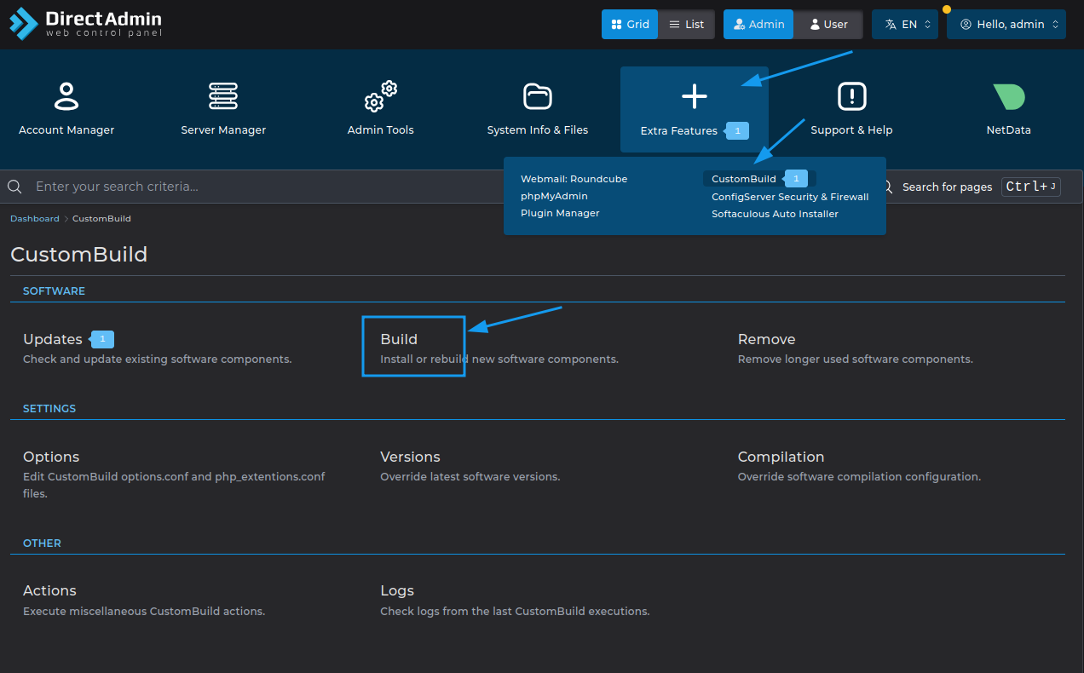The height and width of the screenshot is (673, 1084).
Task: Switch layout to List view
Action: point(687,25)
